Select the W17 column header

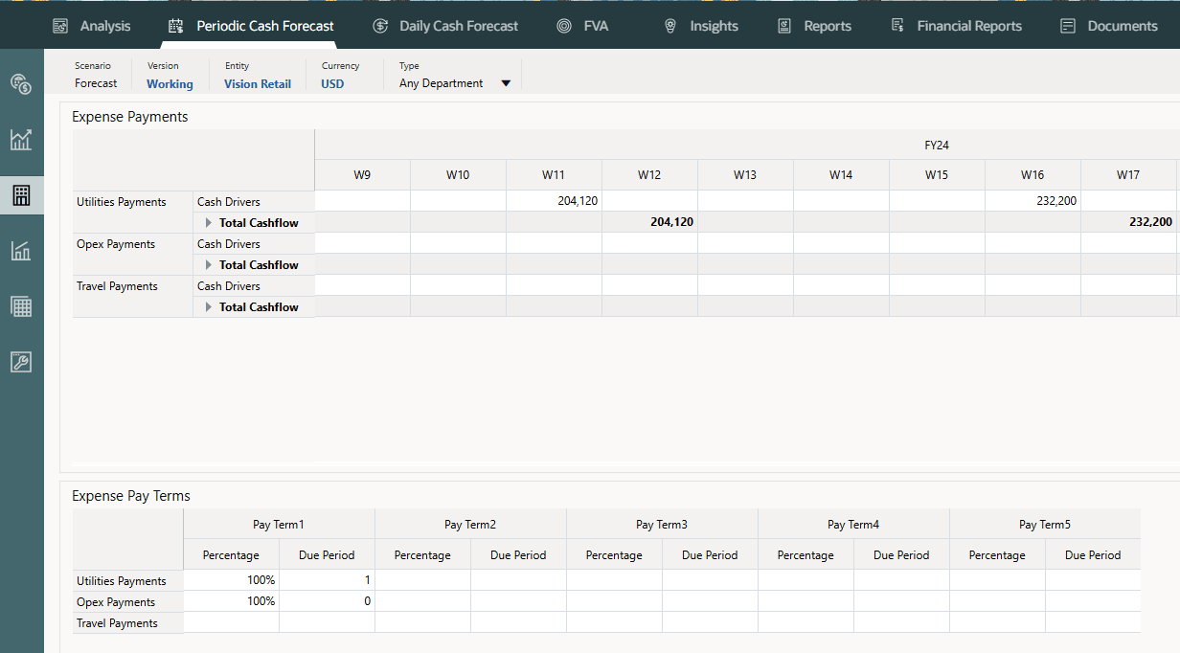coord(1128,175)
